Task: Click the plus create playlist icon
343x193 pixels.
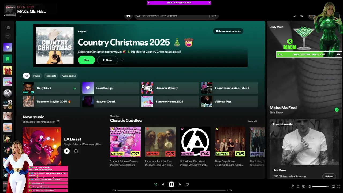Action: click(8, 36)
